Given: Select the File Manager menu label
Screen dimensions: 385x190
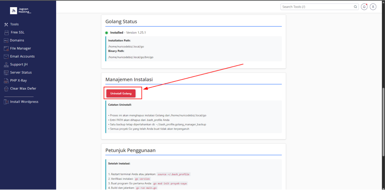Looking at the screenshot, I should (20, 48).
